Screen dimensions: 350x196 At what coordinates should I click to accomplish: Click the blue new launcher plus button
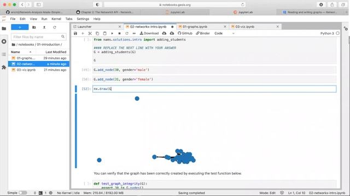[20, 27]
